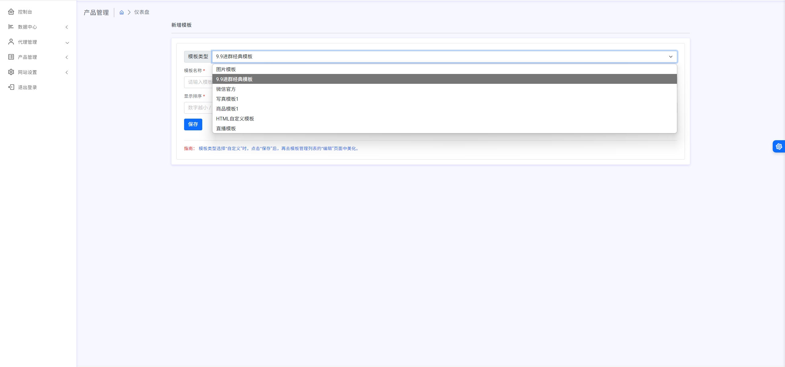The height and width of the screenshot is (367, 785).
Task: Collapse the 代理管理 chevron arrow
Action: [67, 43]
